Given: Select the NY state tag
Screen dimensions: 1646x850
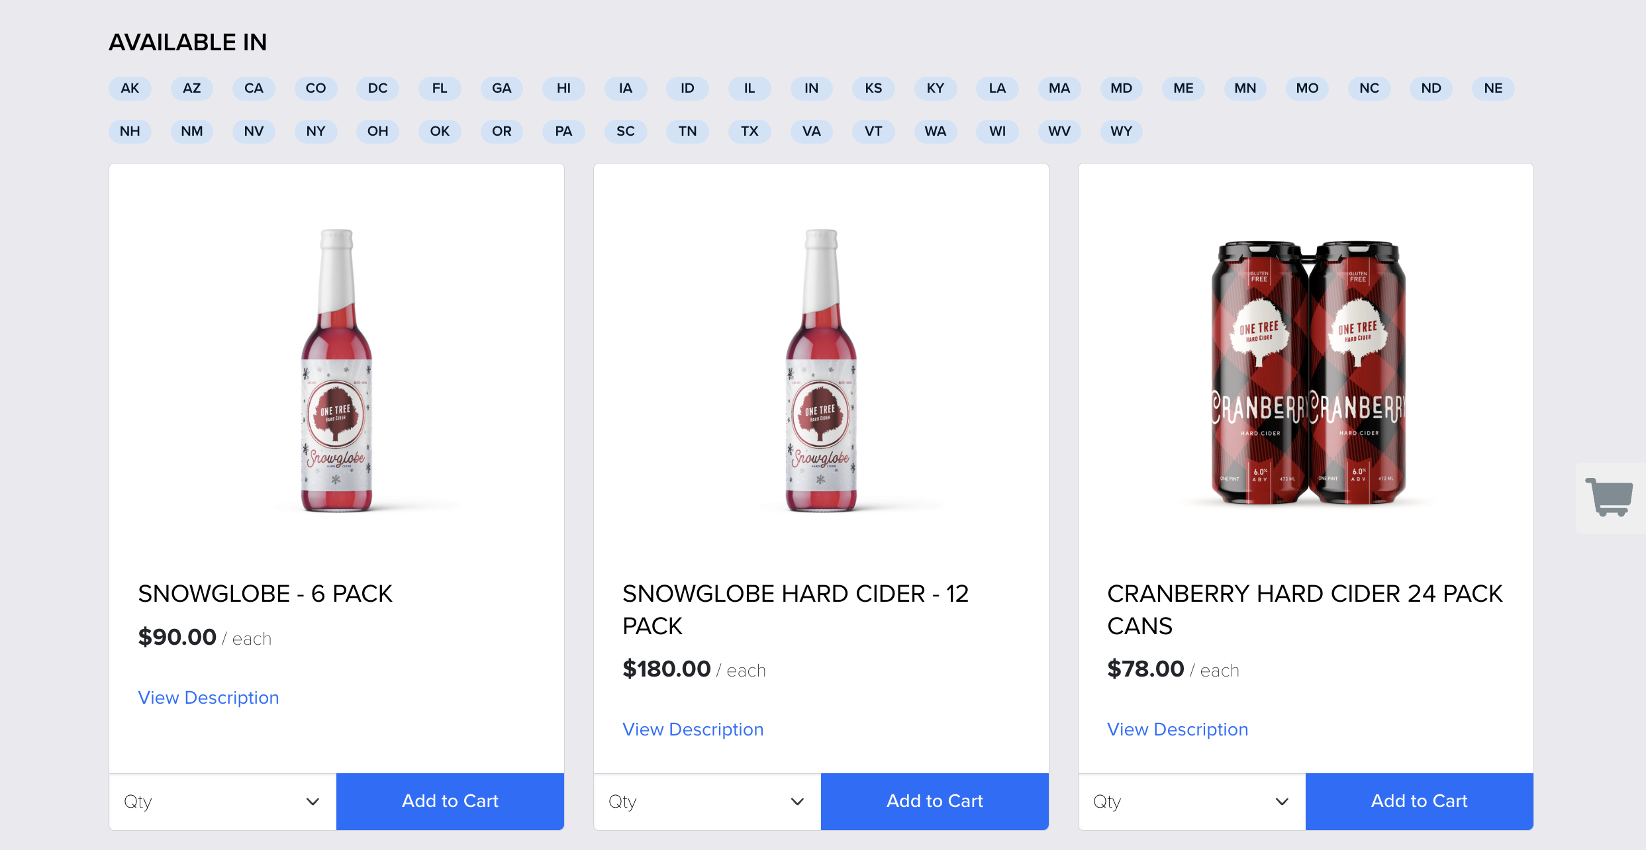Looking at the screenshot, I should coord(316,131).
